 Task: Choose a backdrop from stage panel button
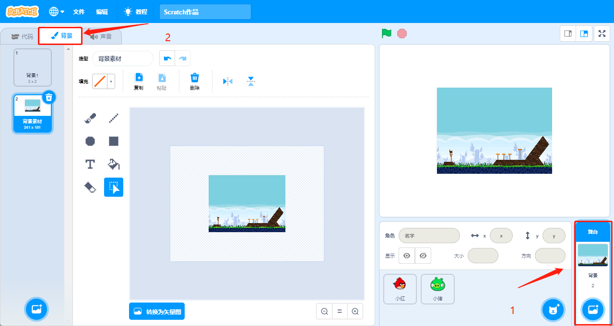tap(593, 309)
